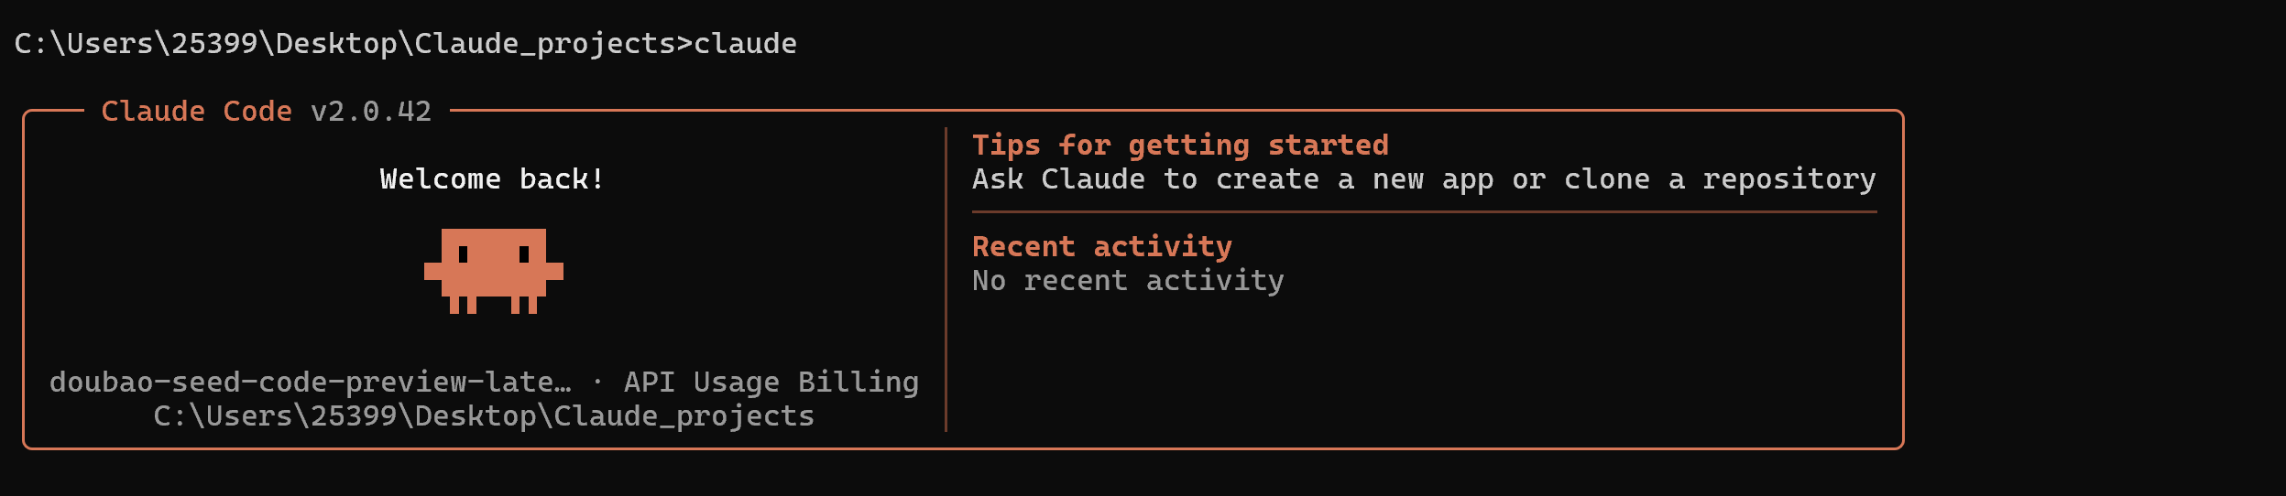Select the v2.0.42 version number
Screen dimensions: 2286x496
pyautogui.click(x=371, y=112)
